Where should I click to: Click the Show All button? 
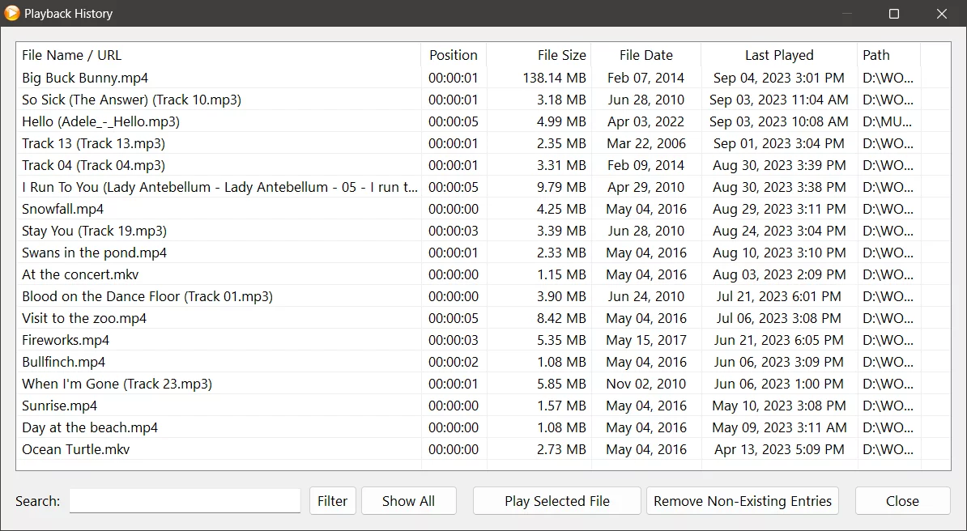pos(408,501)
